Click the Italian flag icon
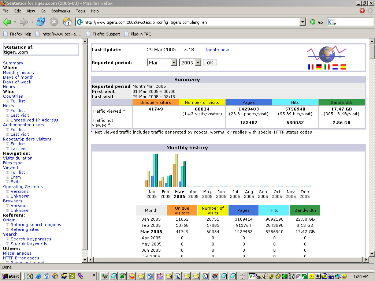Image resolution: width=375 pixels, height=281 pixels. [327, 67]
